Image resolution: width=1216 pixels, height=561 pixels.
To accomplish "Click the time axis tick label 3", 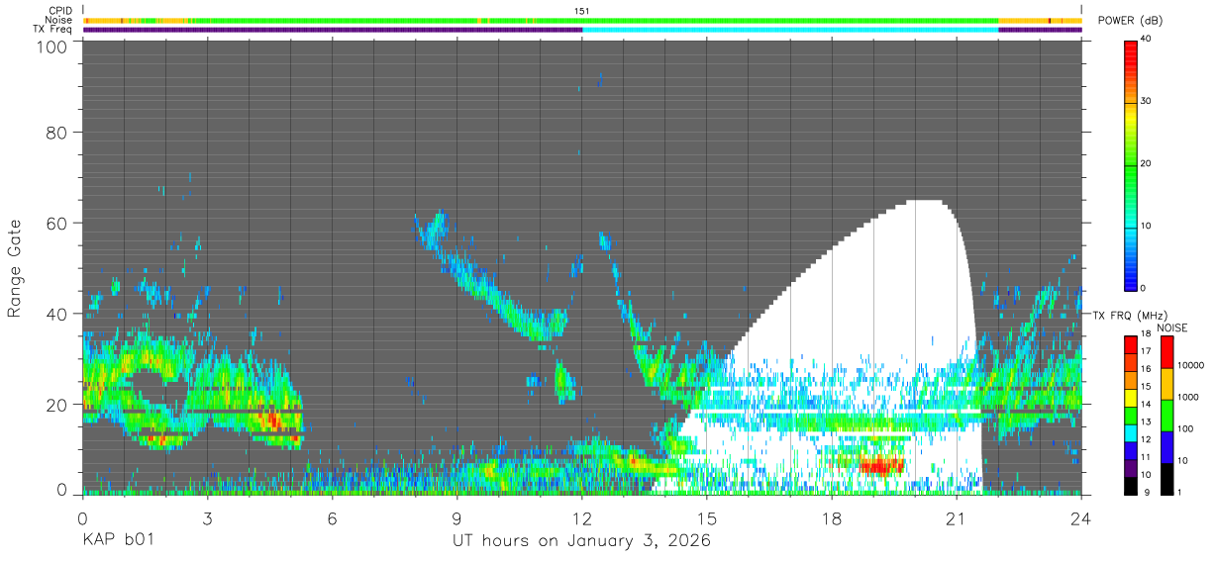I will pos(207,517).
